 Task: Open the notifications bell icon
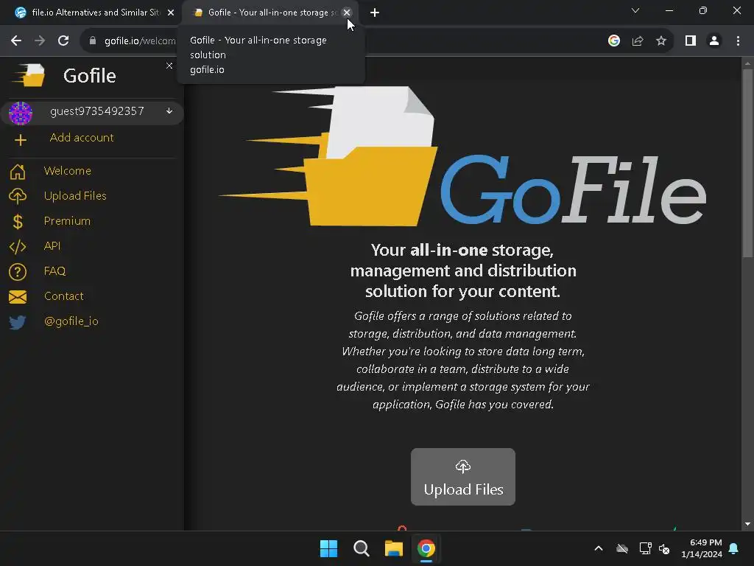[x=734, y=548]
